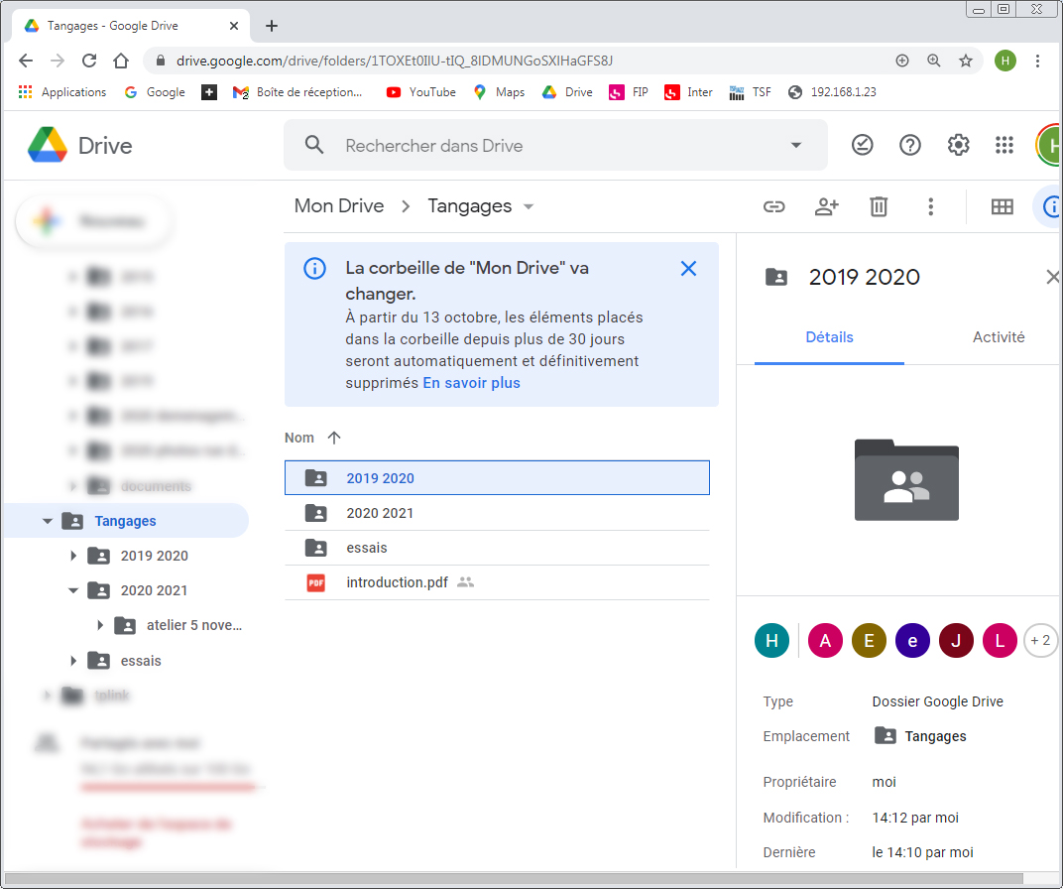Select the essais folder in file list
The width and height of the screenshot is (1063, 889).
pos(497,548)
